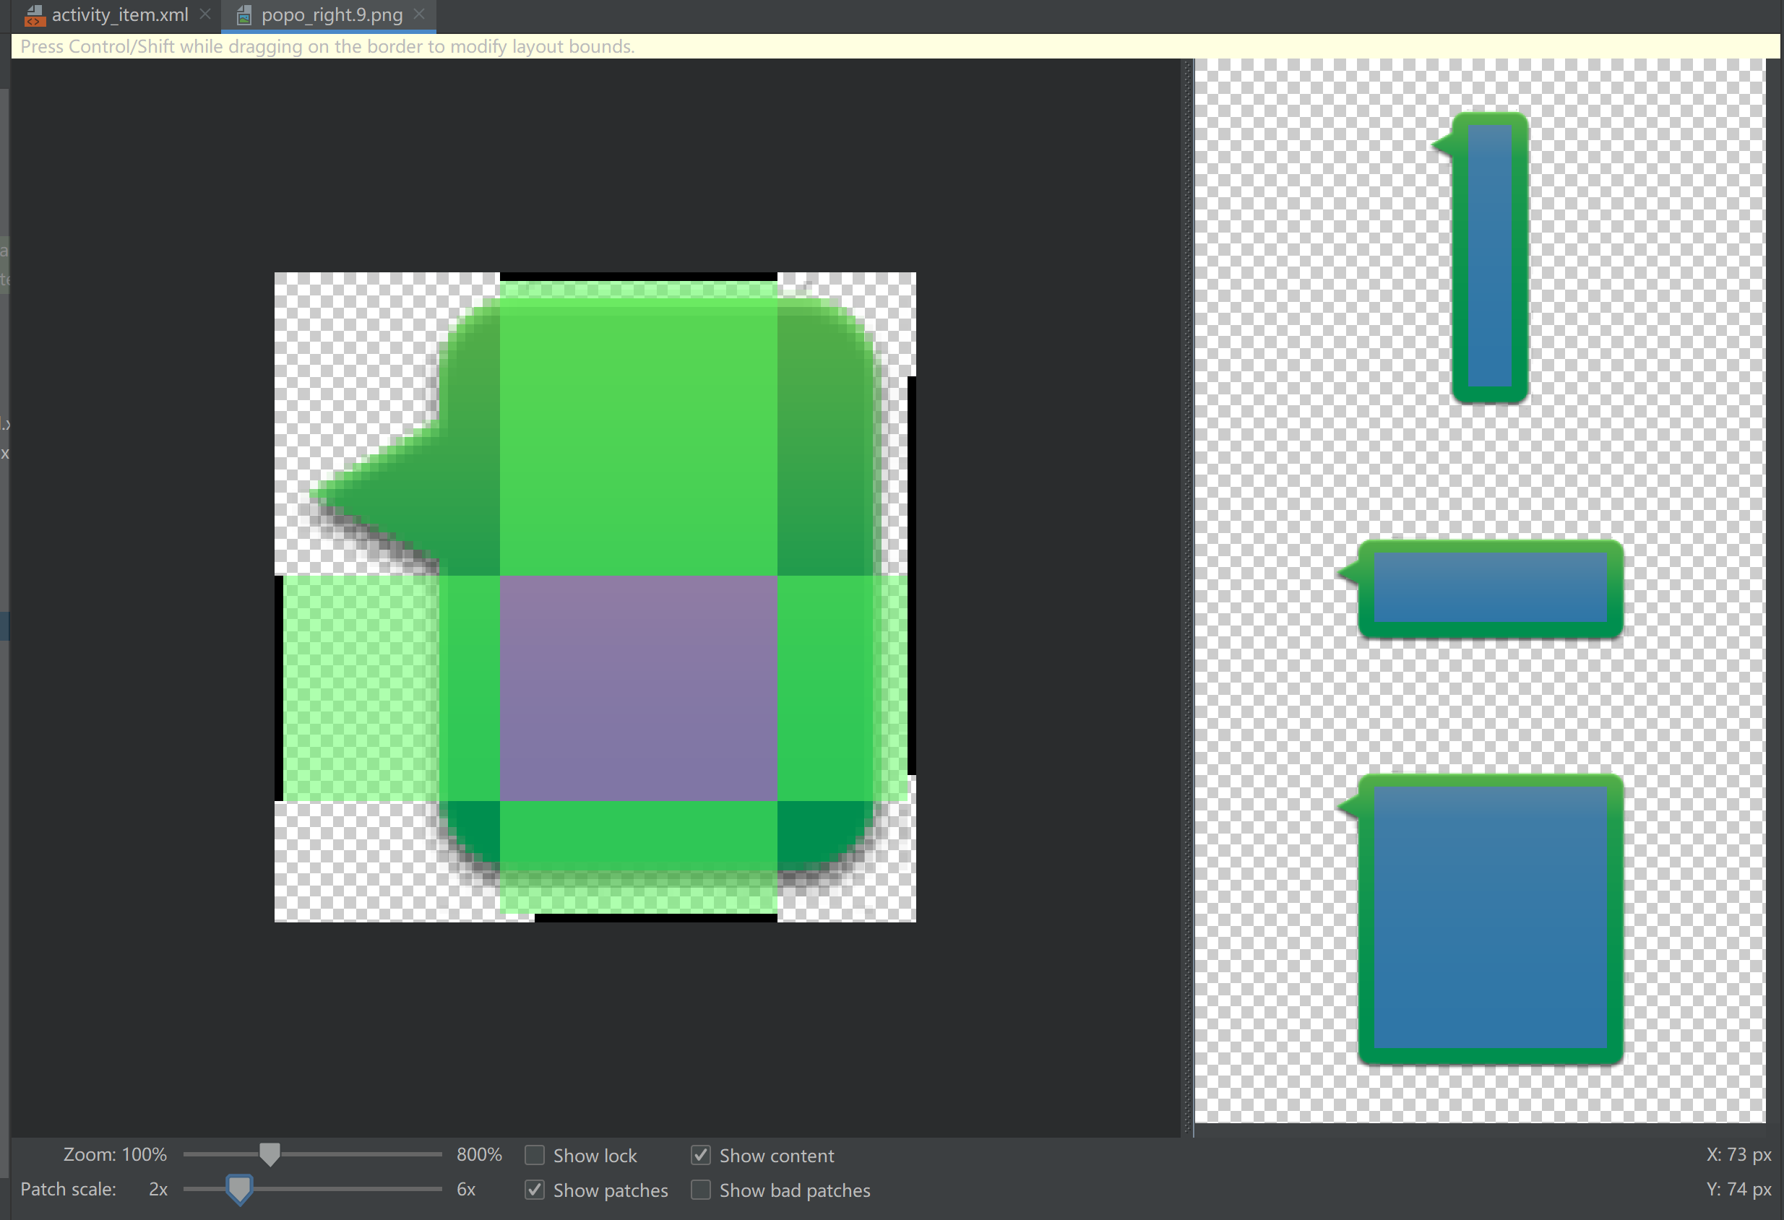Click the top black stretch marker
The image size is (1784, 1220).
pos(639,276)
